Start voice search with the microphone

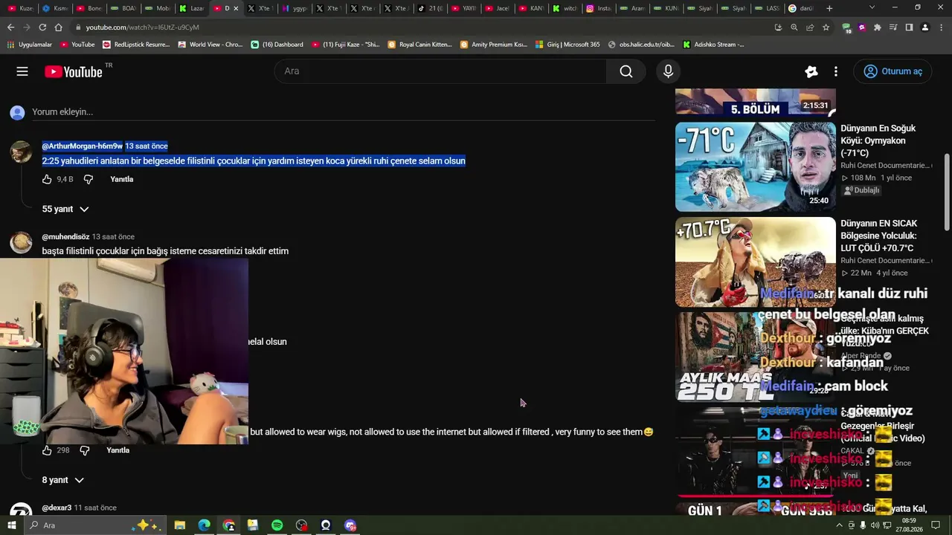(x=668, y=71)
